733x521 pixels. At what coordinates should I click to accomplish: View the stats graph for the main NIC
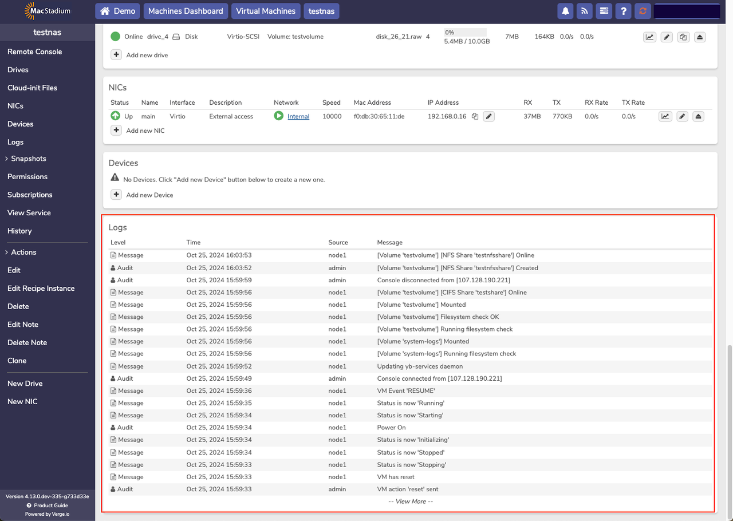click(665, 116)
